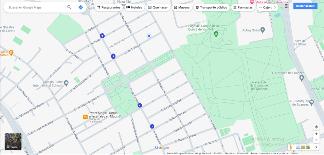
Task: Select the partially visible Cajeros chip
Action: tap(264, 7)
